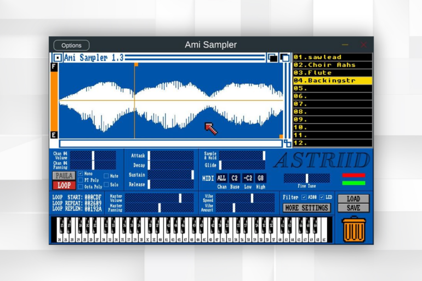Click the Fine Tune slider
Screen dimensions: 422x281
pyautogui.click(x=307, y=178)
